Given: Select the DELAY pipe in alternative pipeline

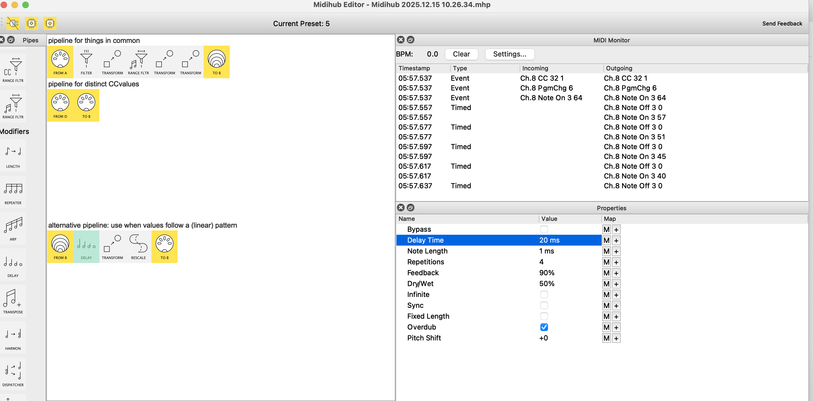Looking at the screenshot, I should pos(86,246).
